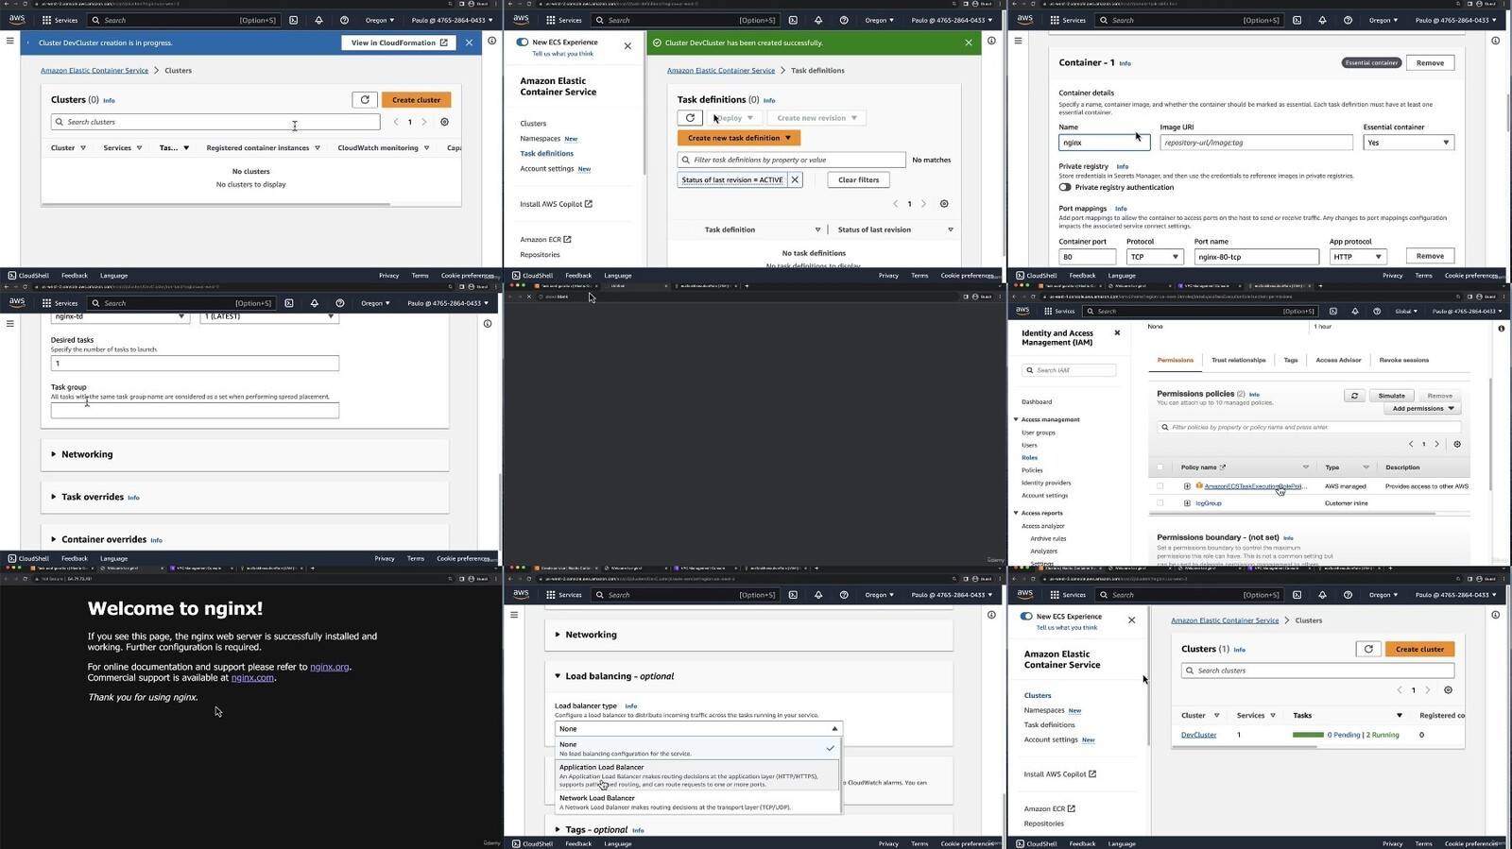Open preferences gear in Task definitions table

tap(943, 204)
